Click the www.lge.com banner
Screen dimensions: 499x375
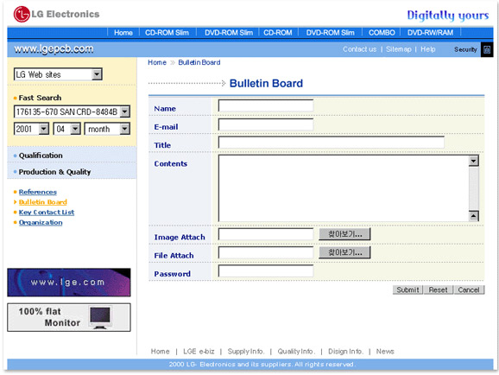tap(69, 283)
